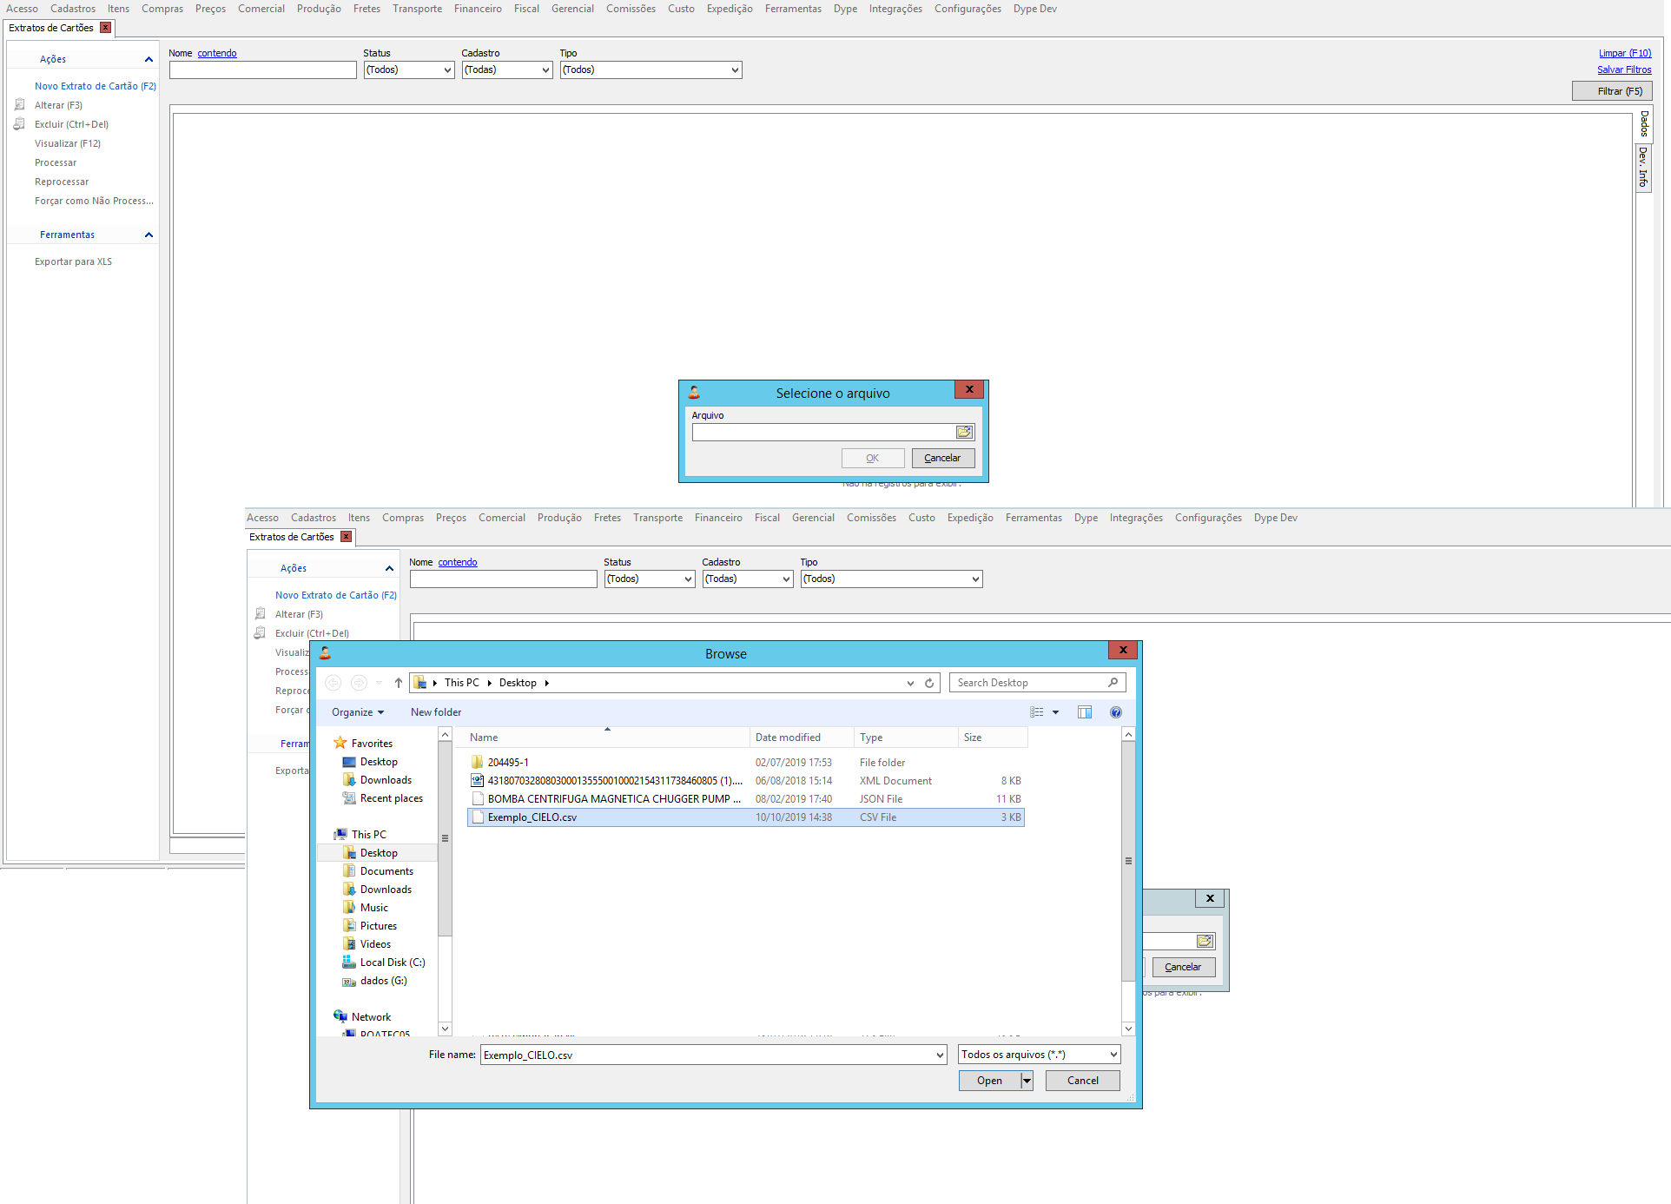The width and height of the screenshot is (1671, 1204).
Task: Select Desktop under Favorites
Action: click(x=379, y=761)
